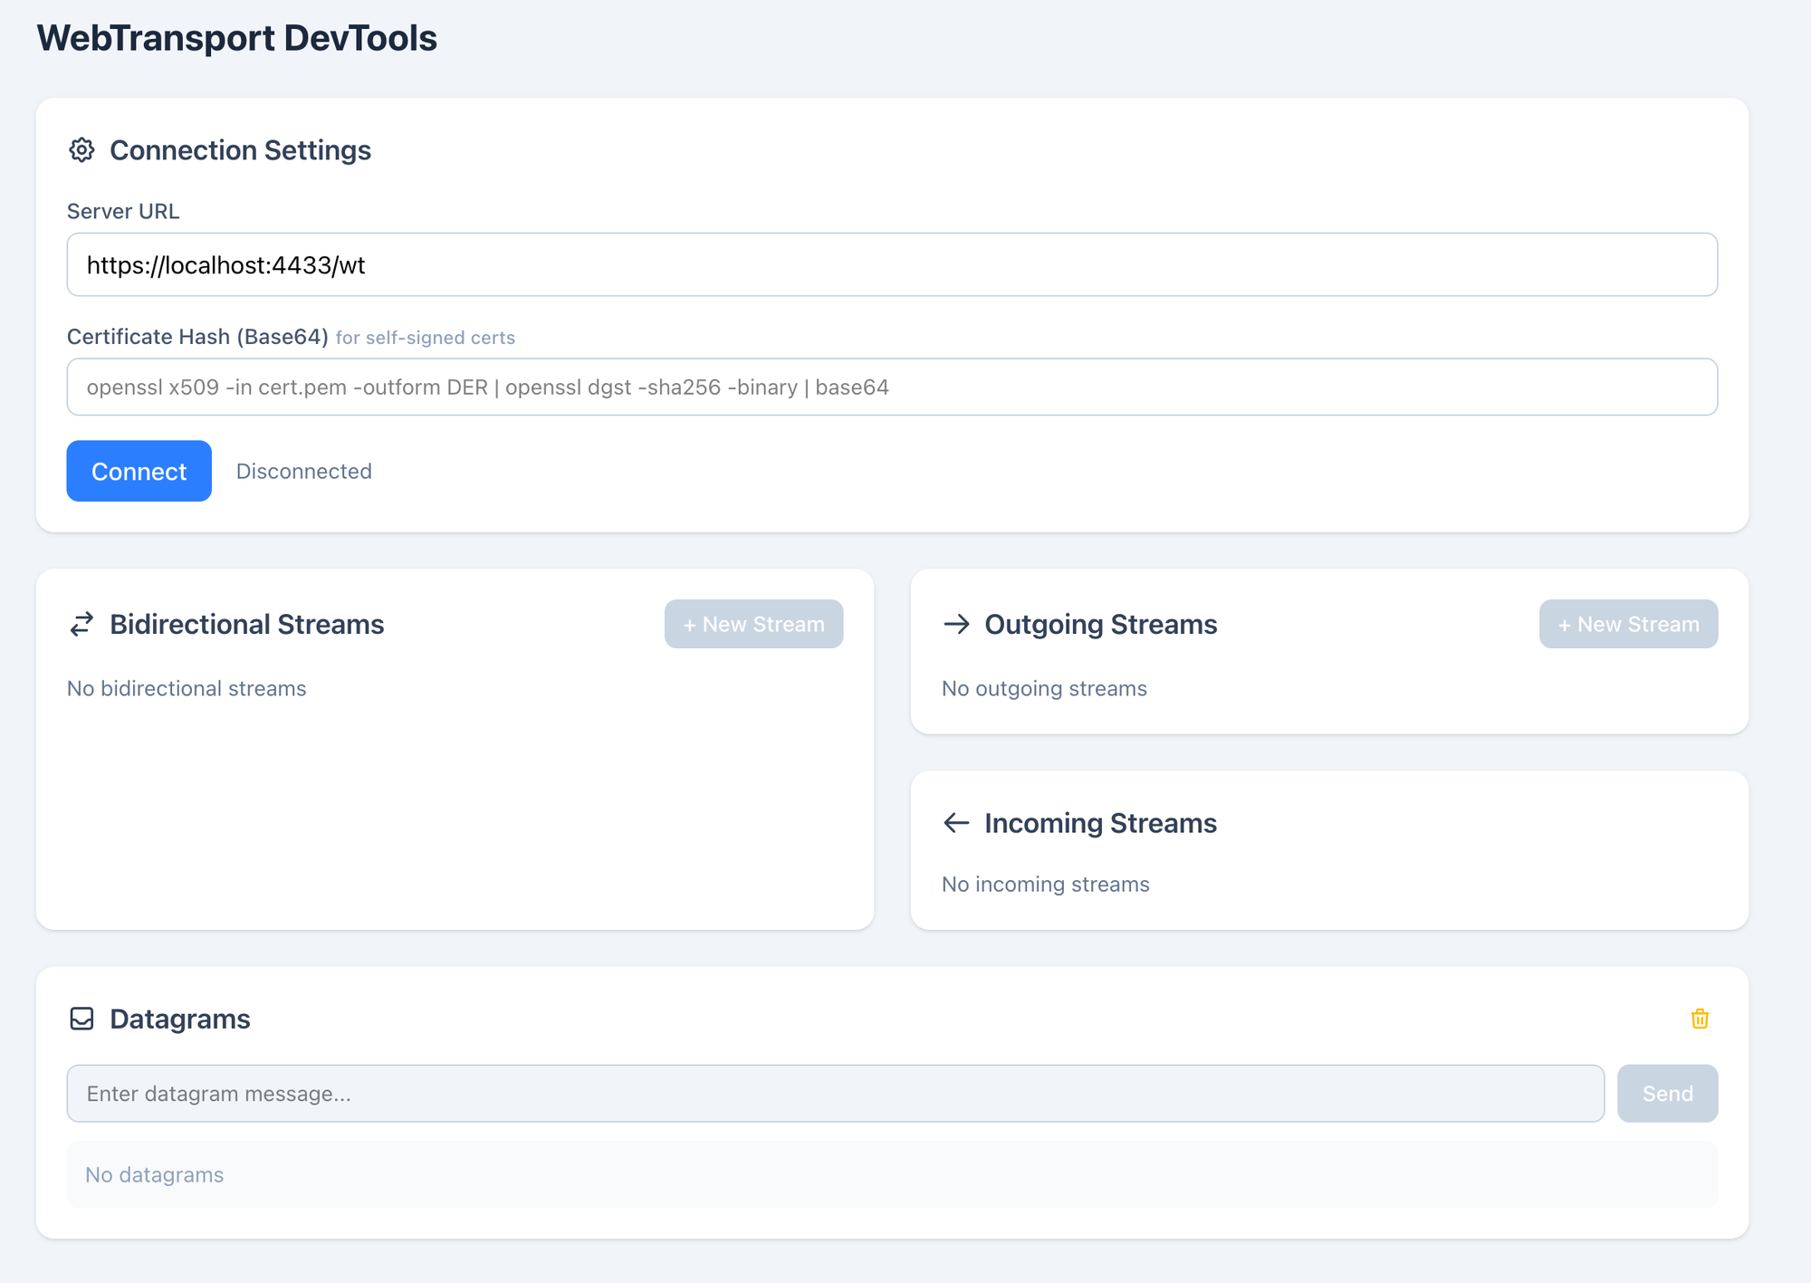Click the bidirectional arrows icon
Viewport: 1811px width, 1283px height.
81,625
